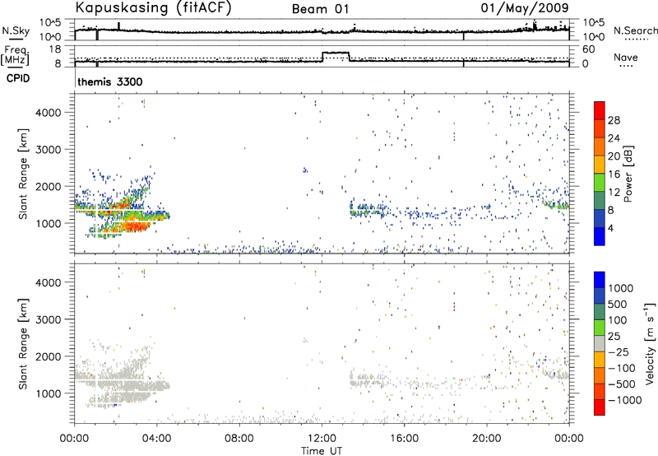Image resolution: width=658 pixels, height=456 pixels.
Task: Click the 1000 tick on velocity scale
Action: [620, 288]
